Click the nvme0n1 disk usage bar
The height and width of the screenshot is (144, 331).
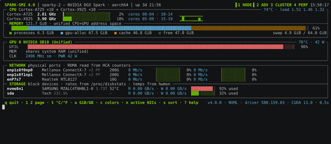(x=203, y=89)
